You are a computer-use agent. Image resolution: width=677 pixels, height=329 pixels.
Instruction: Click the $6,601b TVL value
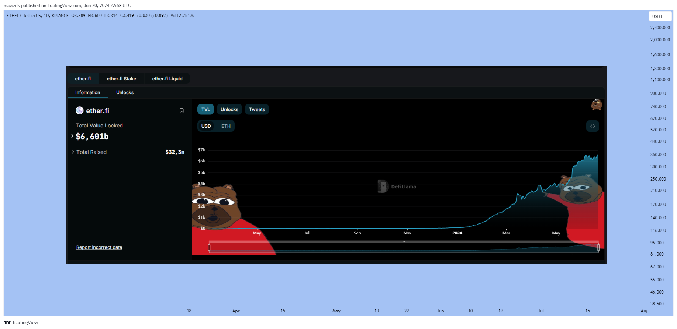click(x=92, y=137)
